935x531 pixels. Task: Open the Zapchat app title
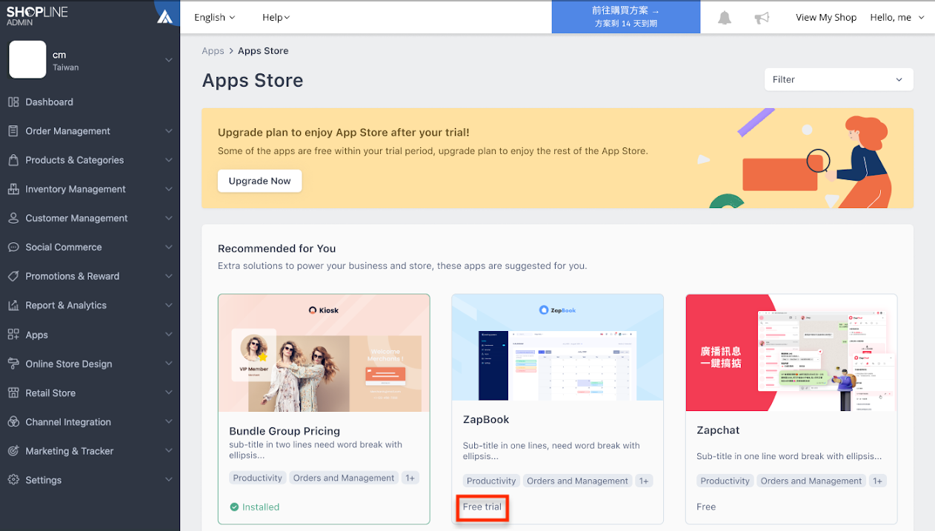(x=718, y=430)
